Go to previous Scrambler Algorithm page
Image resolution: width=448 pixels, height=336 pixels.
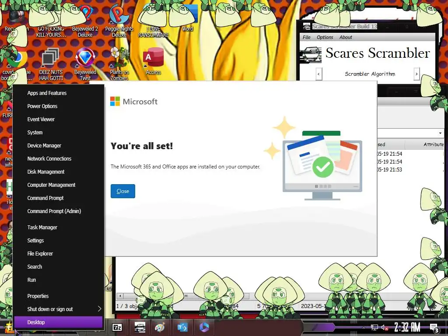[x=319, y=74]
